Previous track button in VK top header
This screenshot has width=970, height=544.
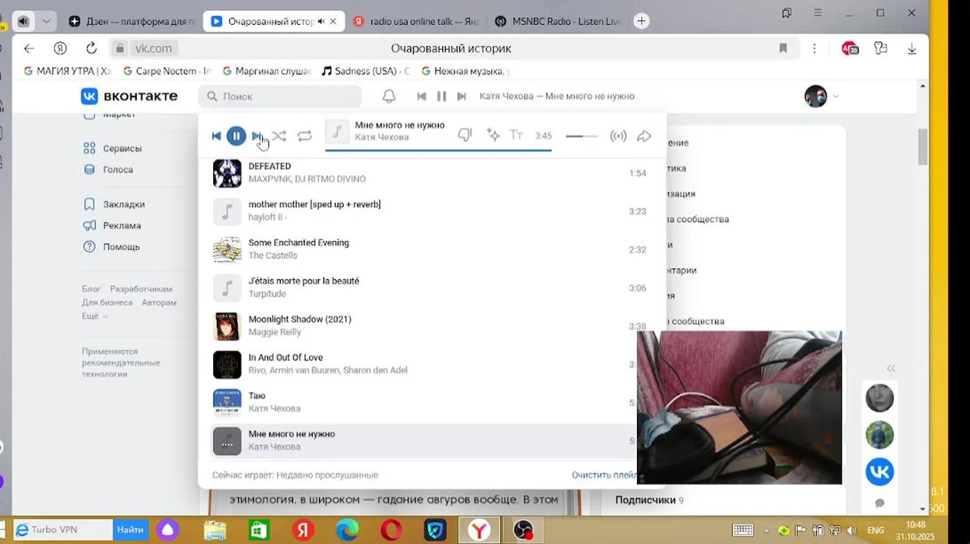click(422, 96)
